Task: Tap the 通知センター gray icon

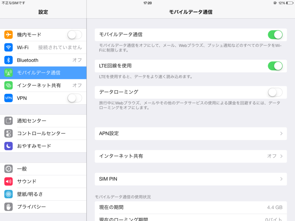Action: pos(8,121)
